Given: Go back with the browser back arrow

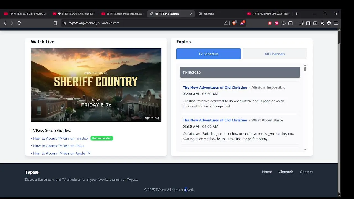Looking at the screenshot, I should coord(5,23).
